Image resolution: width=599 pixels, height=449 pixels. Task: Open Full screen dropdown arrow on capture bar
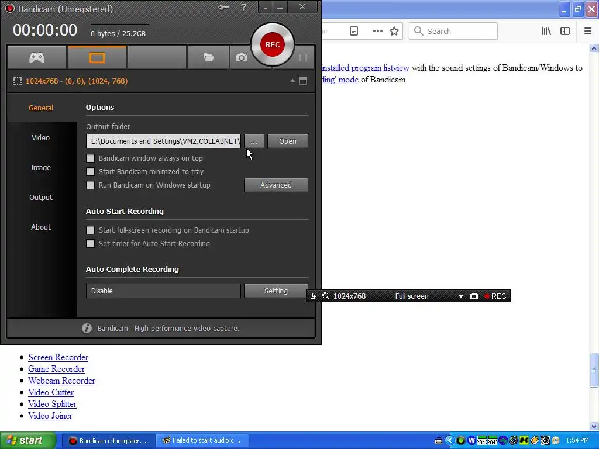[461, 296]
